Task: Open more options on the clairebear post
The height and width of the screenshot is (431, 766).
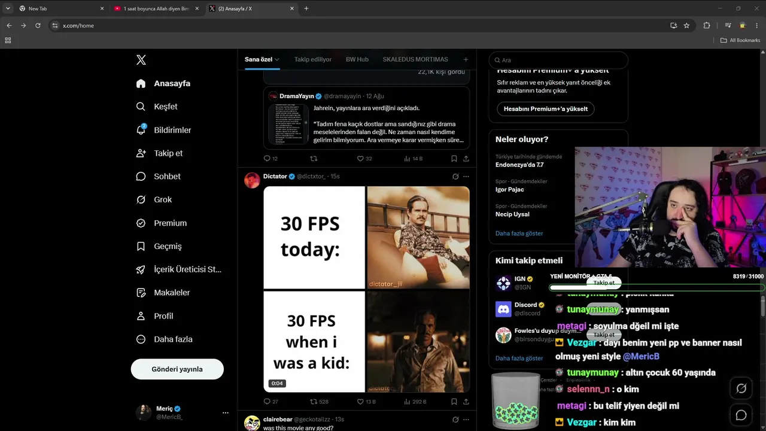Action: pos(466,420)
